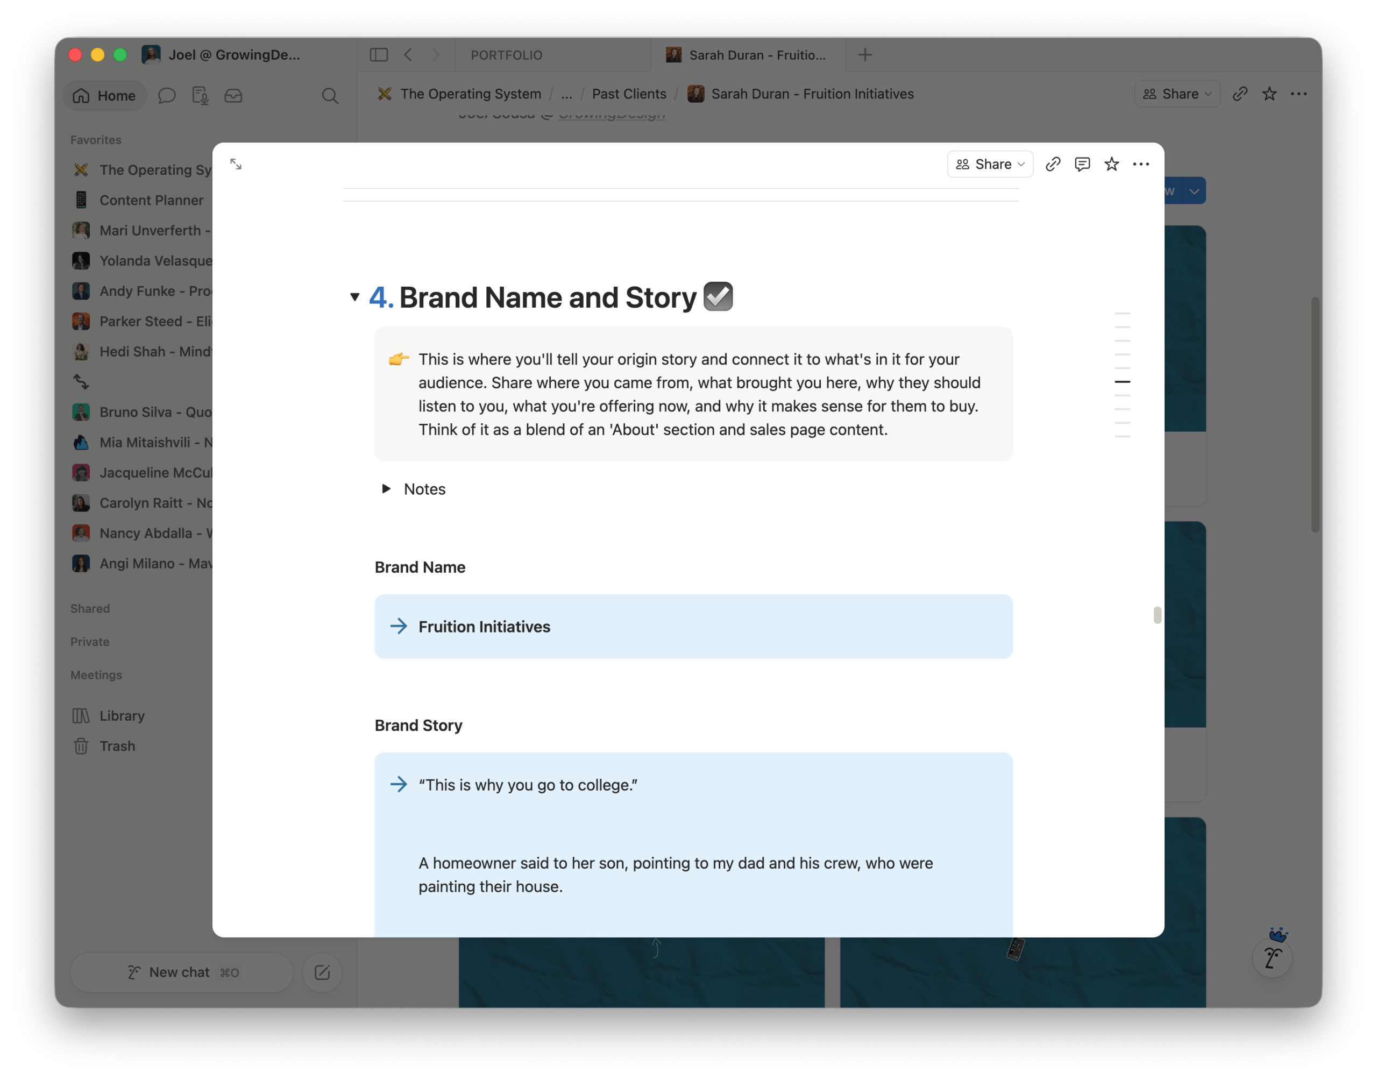1377x1080 pixels.
Task: Click the Brand Name heading
Action: coord(420,567)
